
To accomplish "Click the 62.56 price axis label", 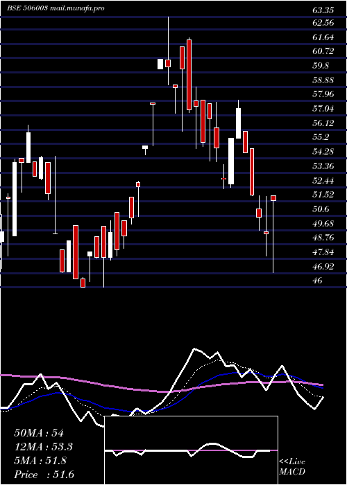I will point(323,23).
